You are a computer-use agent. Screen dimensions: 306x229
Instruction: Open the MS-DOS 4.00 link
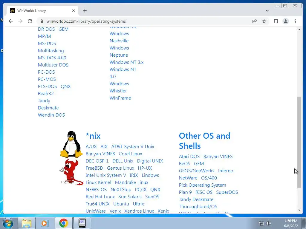tap(52, 58)
